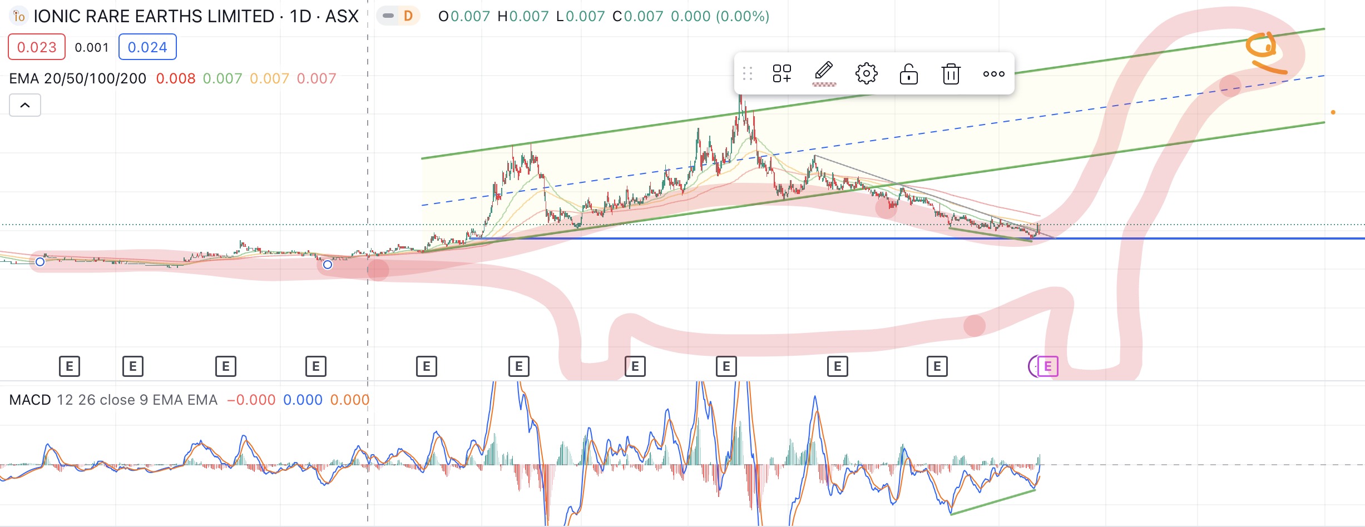Open the drawing templates icon in floating toolbar
This screenshot has width=1365, height=527.
coord(782,73)
